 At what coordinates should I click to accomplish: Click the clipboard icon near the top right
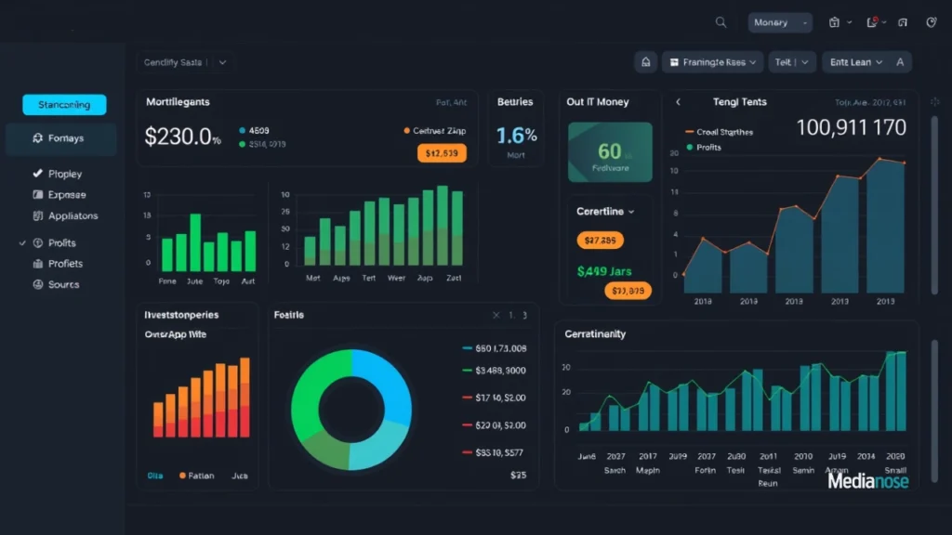pyautogui.click(x=834, y=21)
